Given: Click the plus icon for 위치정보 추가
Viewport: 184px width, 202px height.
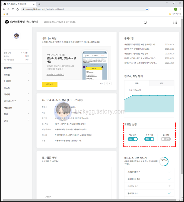Looking at the screenshot, I should pos(170,186).
